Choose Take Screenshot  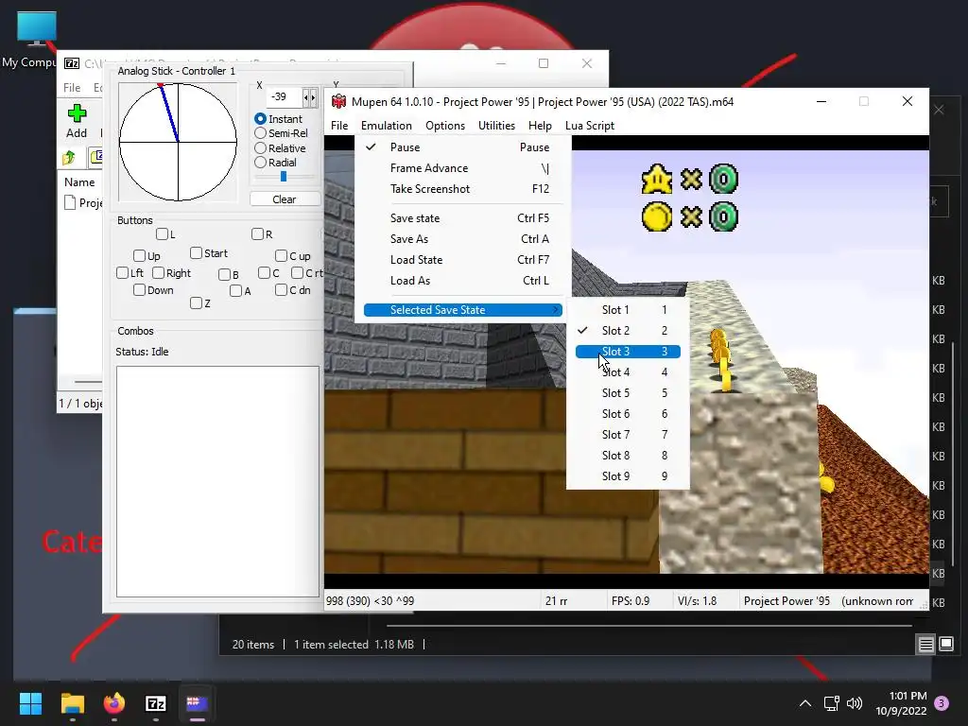(x=463, y=189)
